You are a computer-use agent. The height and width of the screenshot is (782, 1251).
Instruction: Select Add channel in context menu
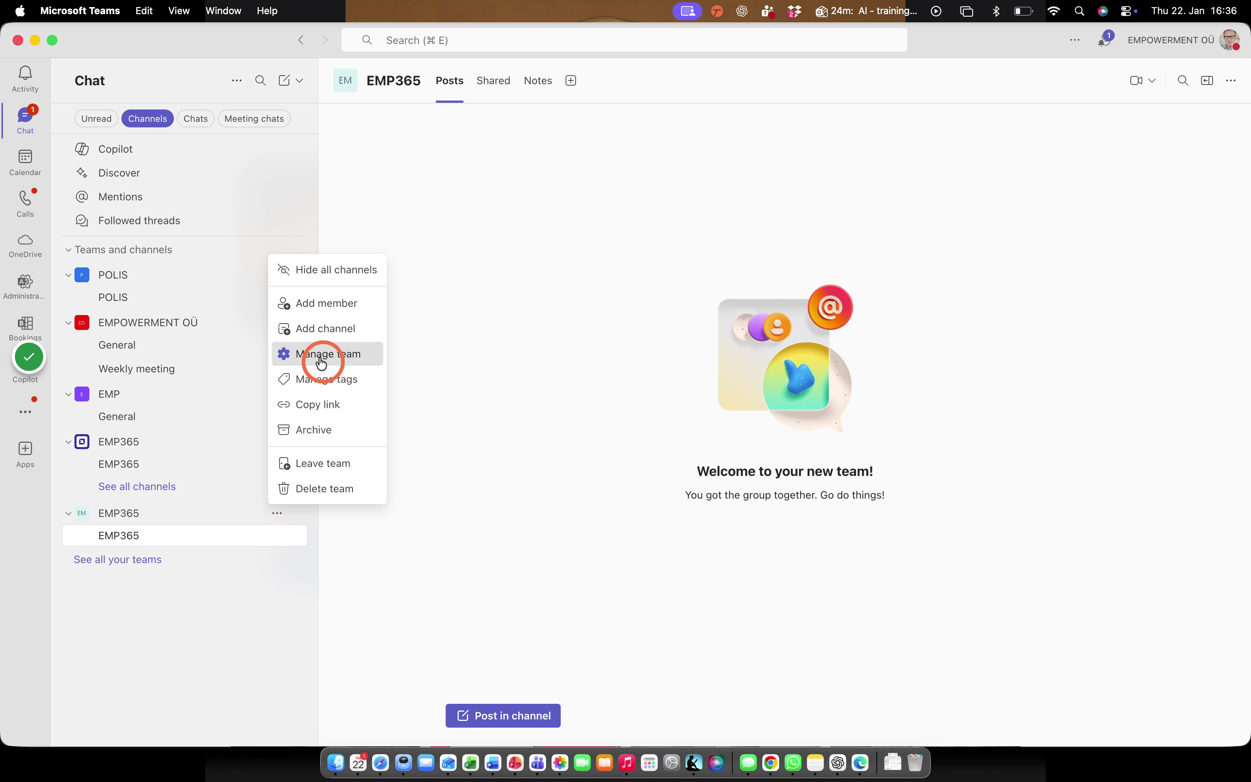(327, 328)
